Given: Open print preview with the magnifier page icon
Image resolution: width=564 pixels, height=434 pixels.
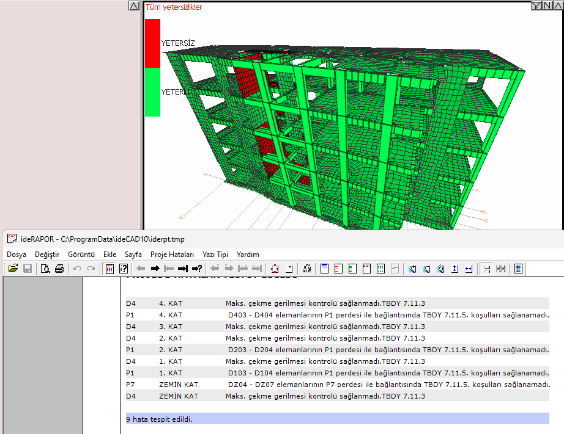Looking at the screenshot, I should 45,269.
